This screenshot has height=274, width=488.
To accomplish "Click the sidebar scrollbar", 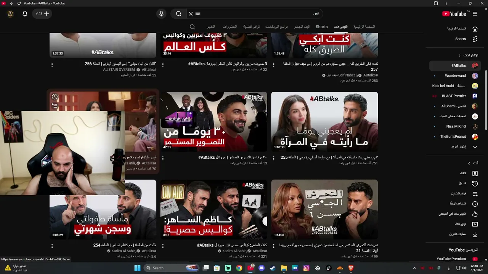I will (486, 100).
